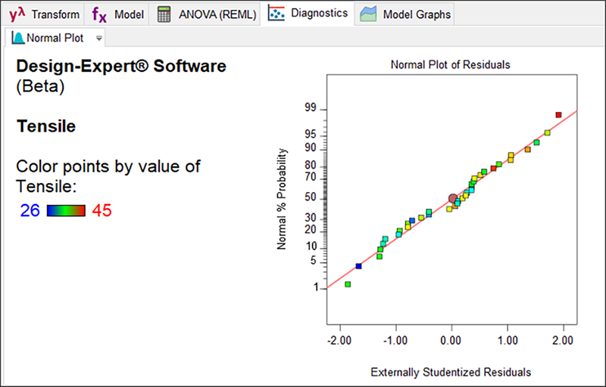
Task: Click the Diagnostics scatter plot icon
Action: coord(276,13)
